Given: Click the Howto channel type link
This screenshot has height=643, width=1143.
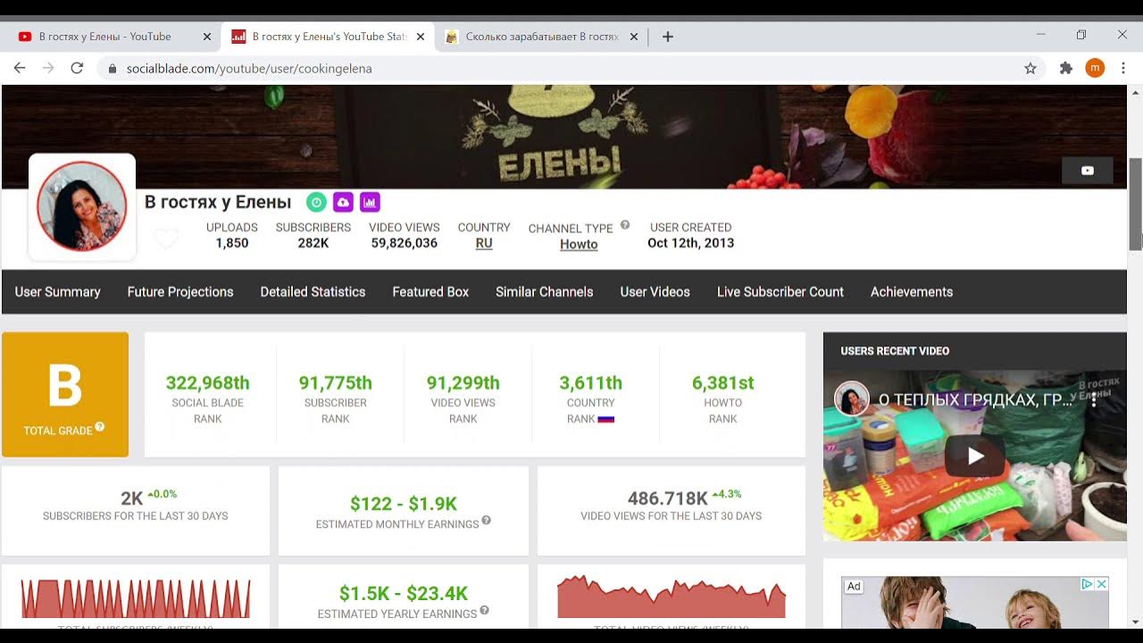Looking at the screenshot, I should [579, 244].
